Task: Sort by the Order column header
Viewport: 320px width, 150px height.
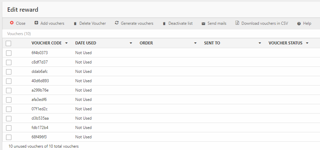Action: click(146, 43)
